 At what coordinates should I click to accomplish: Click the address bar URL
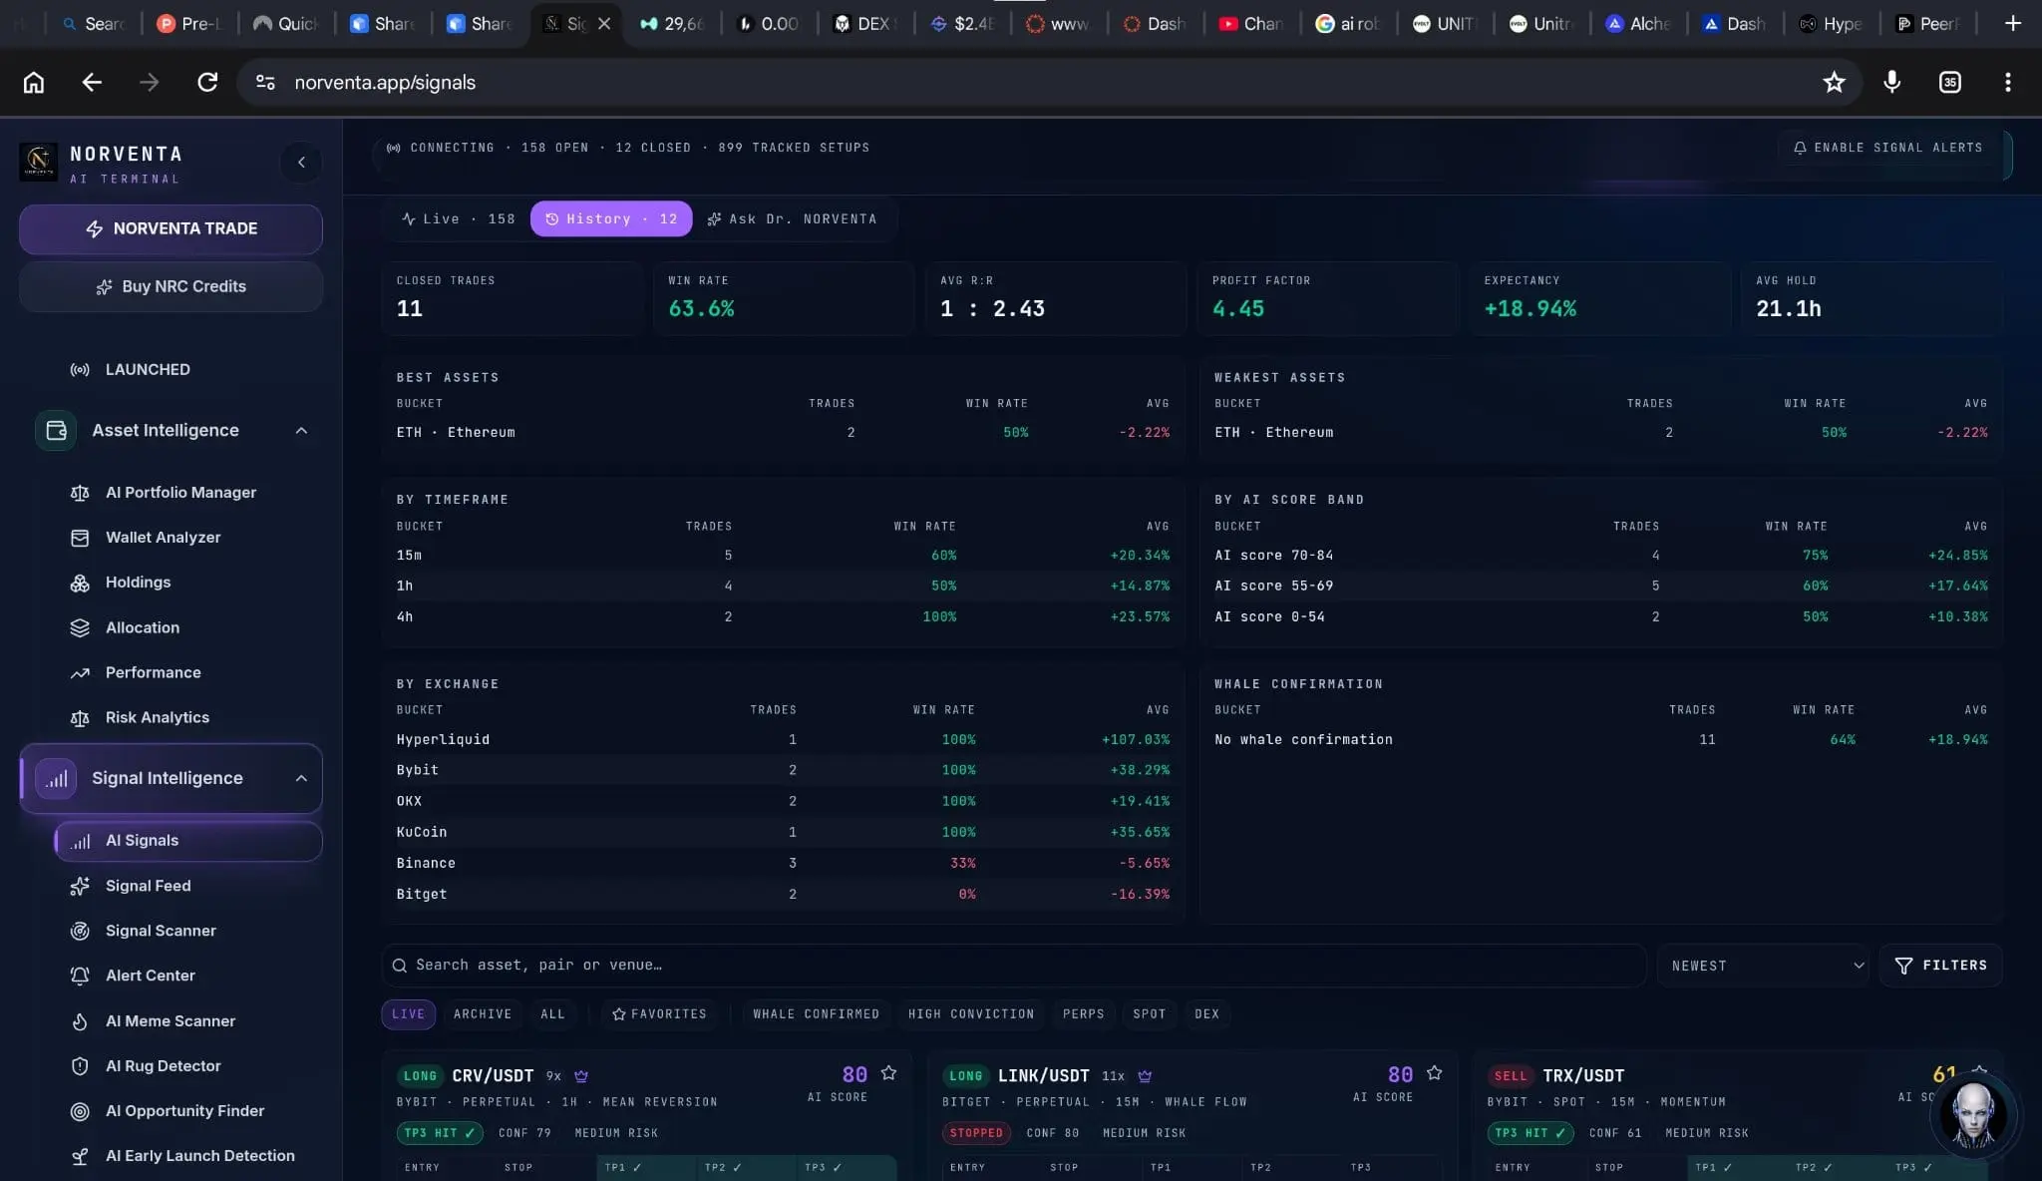(385, 83)
